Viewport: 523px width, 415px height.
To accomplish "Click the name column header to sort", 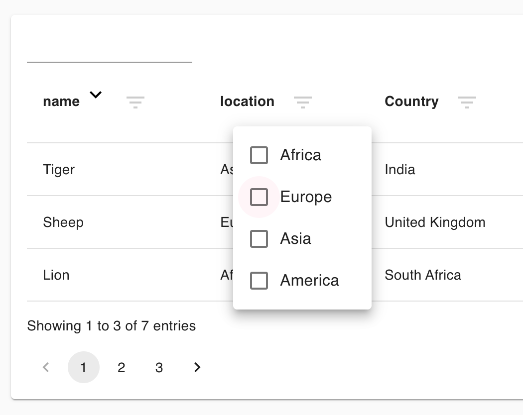I will [x=61, y=101].
